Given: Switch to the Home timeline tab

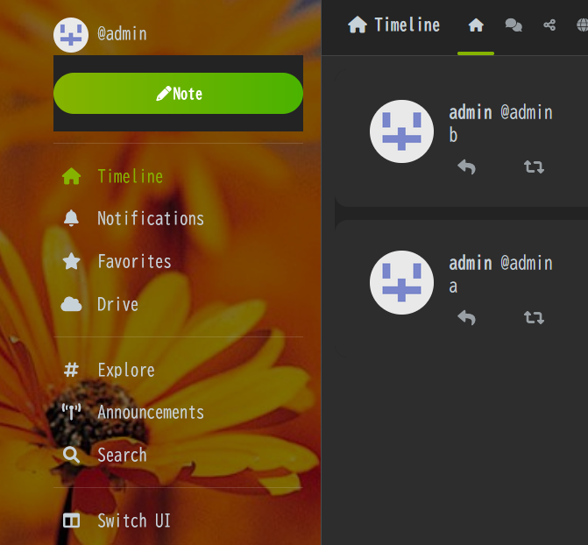Looking at the screenshot, I should tap(476, 25).
